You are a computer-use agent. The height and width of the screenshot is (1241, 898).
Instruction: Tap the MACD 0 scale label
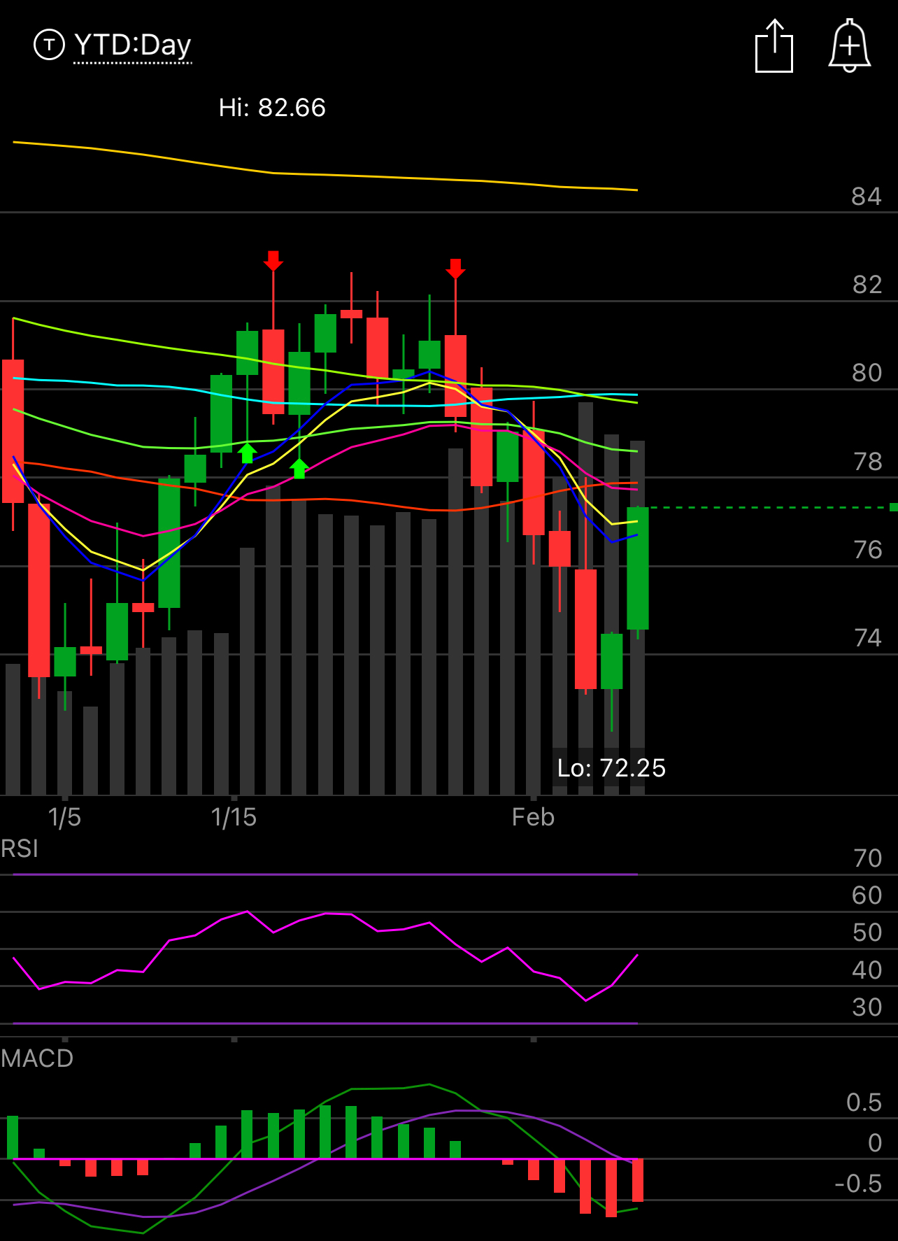click(x=875, y=1143)
